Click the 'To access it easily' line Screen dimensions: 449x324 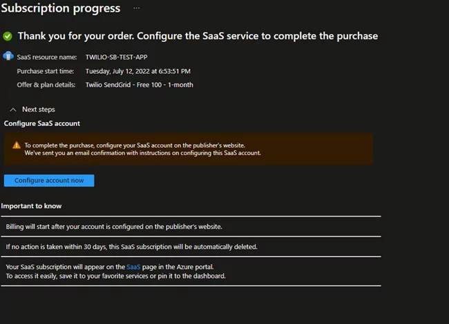coord(115,276)
